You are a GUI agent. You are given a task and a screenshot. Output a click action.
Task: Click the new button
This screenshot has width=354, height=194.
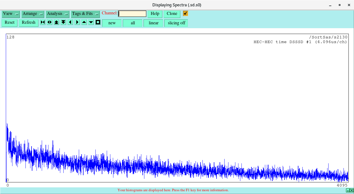(x=112, y=23)
